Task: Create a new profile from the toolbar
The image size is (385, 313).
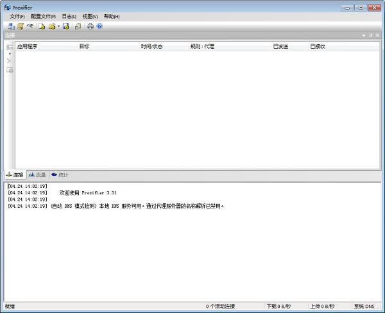Action: pos(42,26)
